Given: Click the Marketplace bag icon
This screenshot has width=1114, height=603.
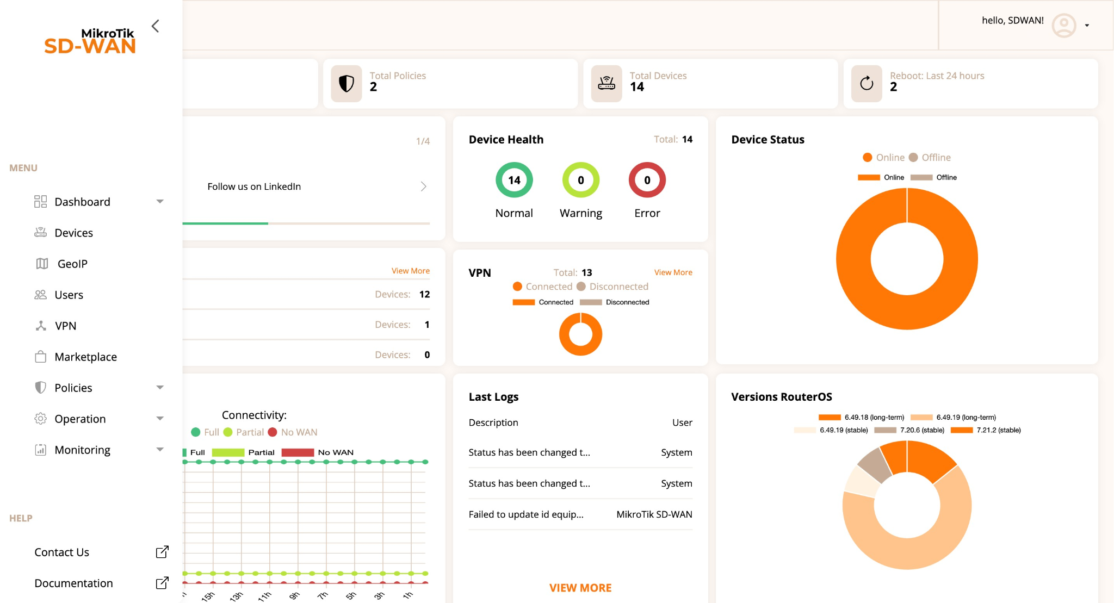Looking at the screenshot, I should 40,357.
